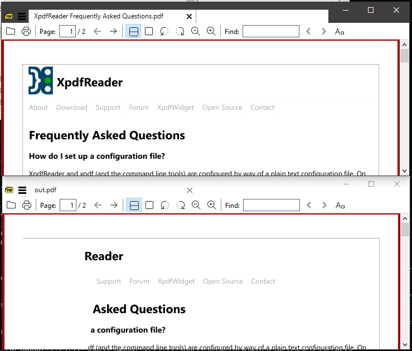The height and width of the screenshot is (351, 412).
Task: Click About link in upper document
Action: pyautogui.click(x=38, y=108)
